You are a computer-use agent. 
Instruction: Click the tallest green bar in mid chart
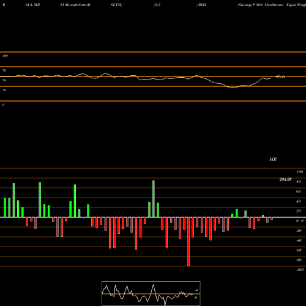154,199
